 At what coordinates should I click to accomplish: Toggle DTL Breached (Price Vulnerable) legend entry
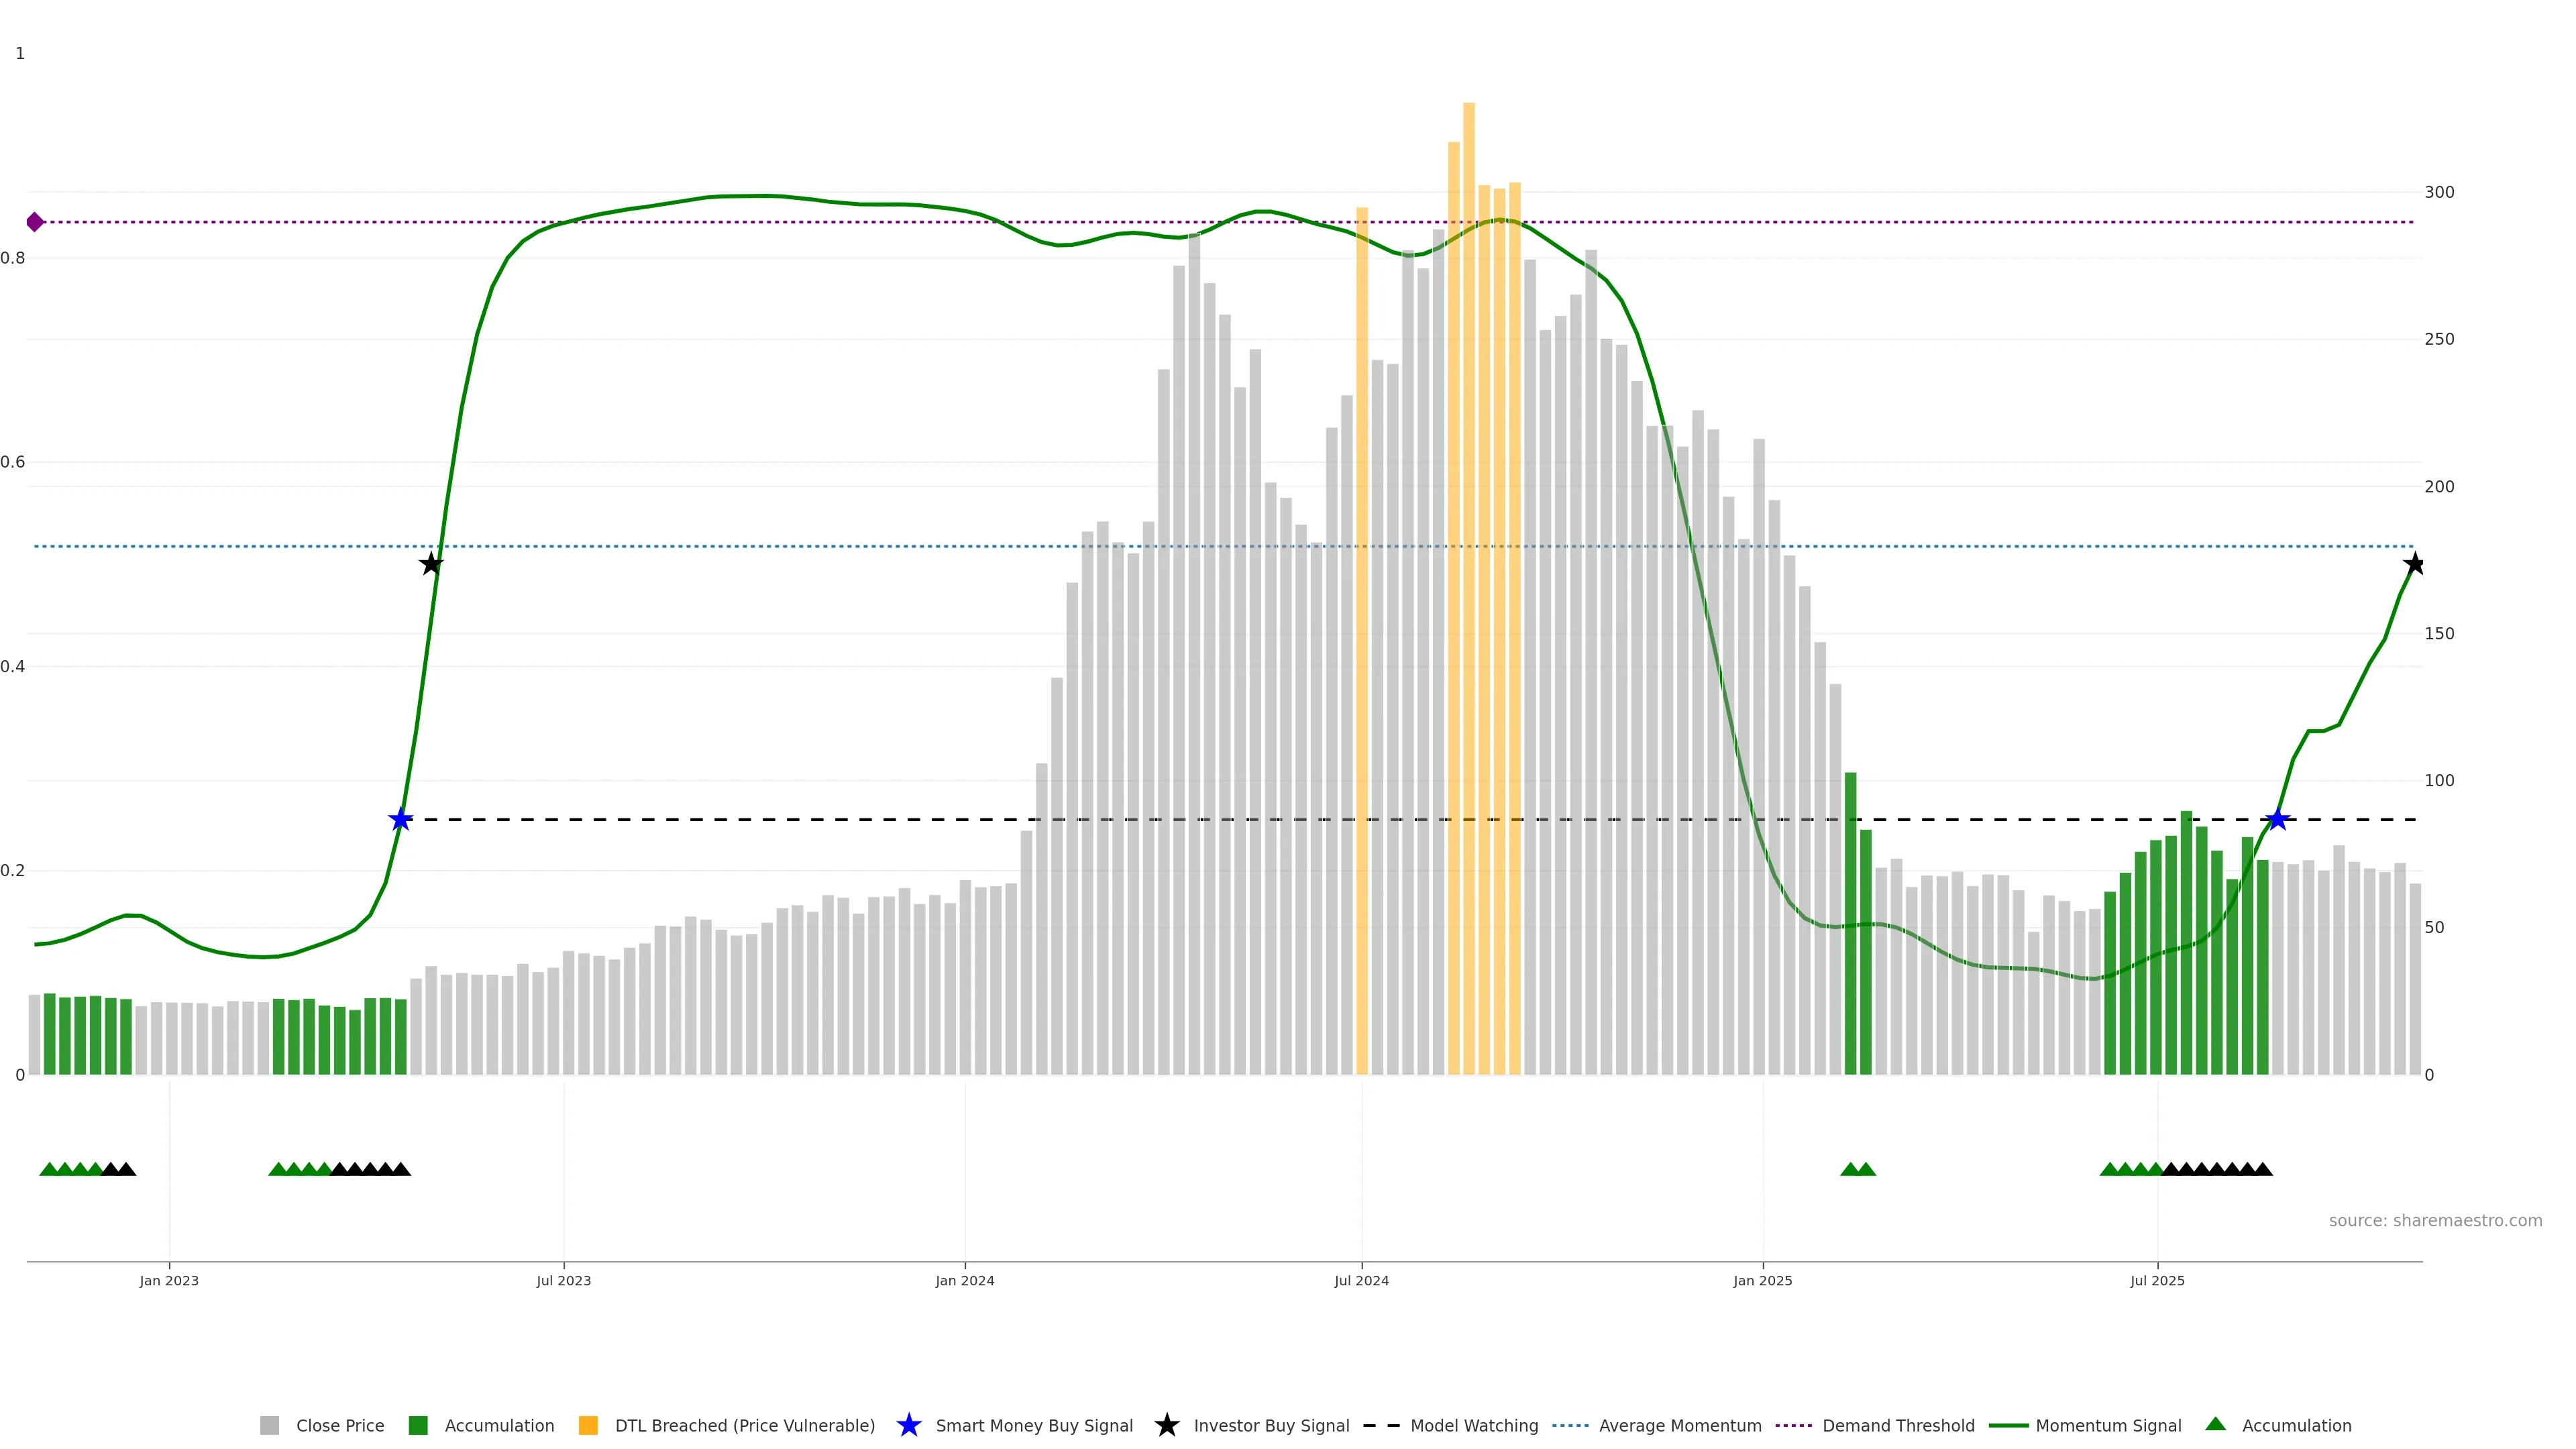(x=744, y=1425)
